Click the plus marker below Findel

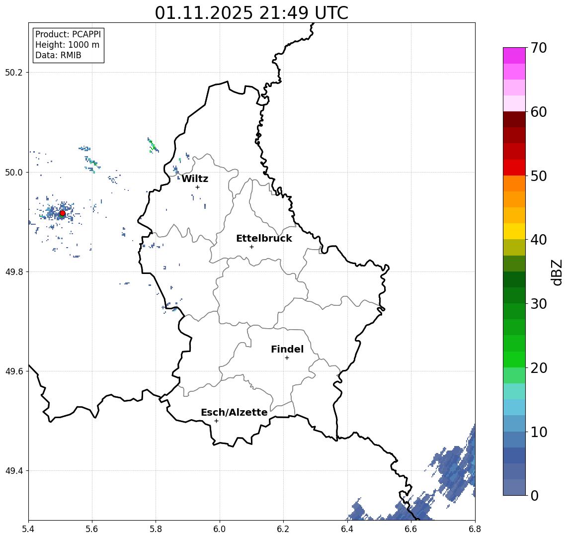point(287,358)
